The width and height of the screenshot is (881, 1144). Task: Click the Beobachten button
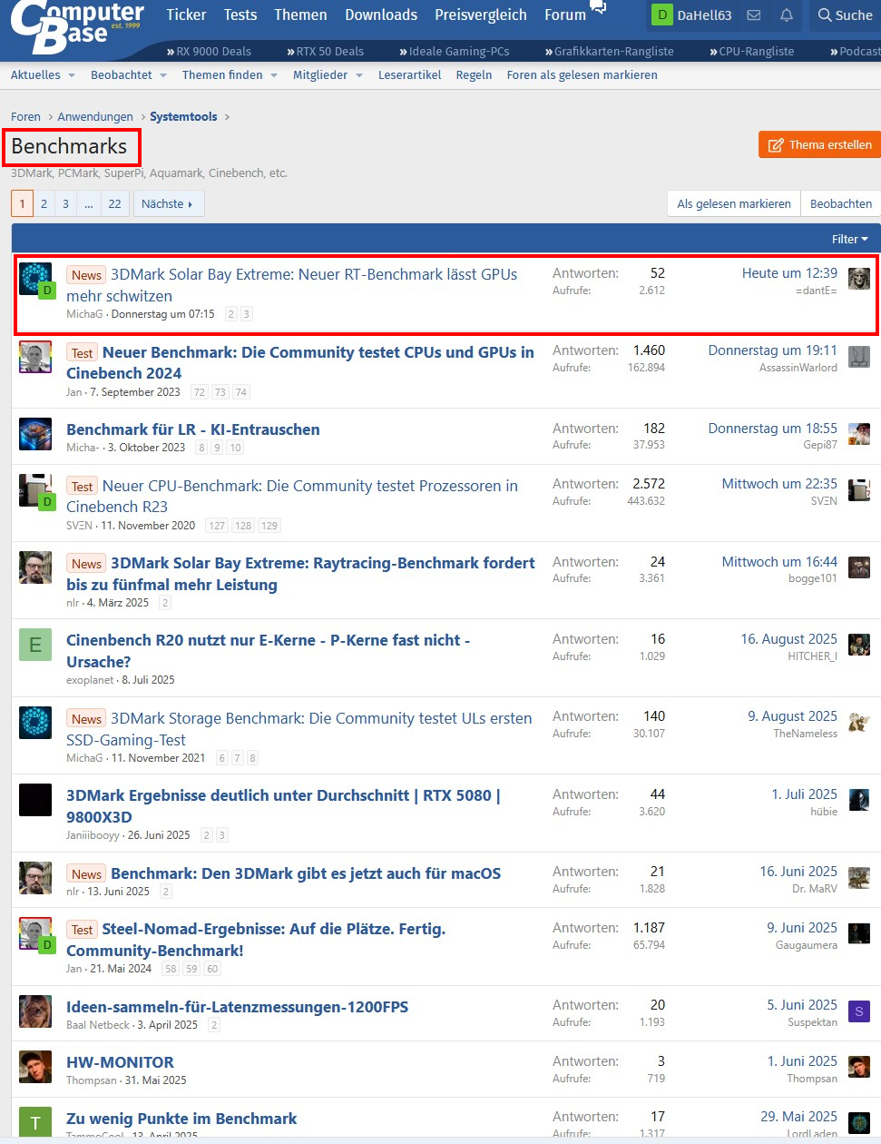tap(841, 203)
